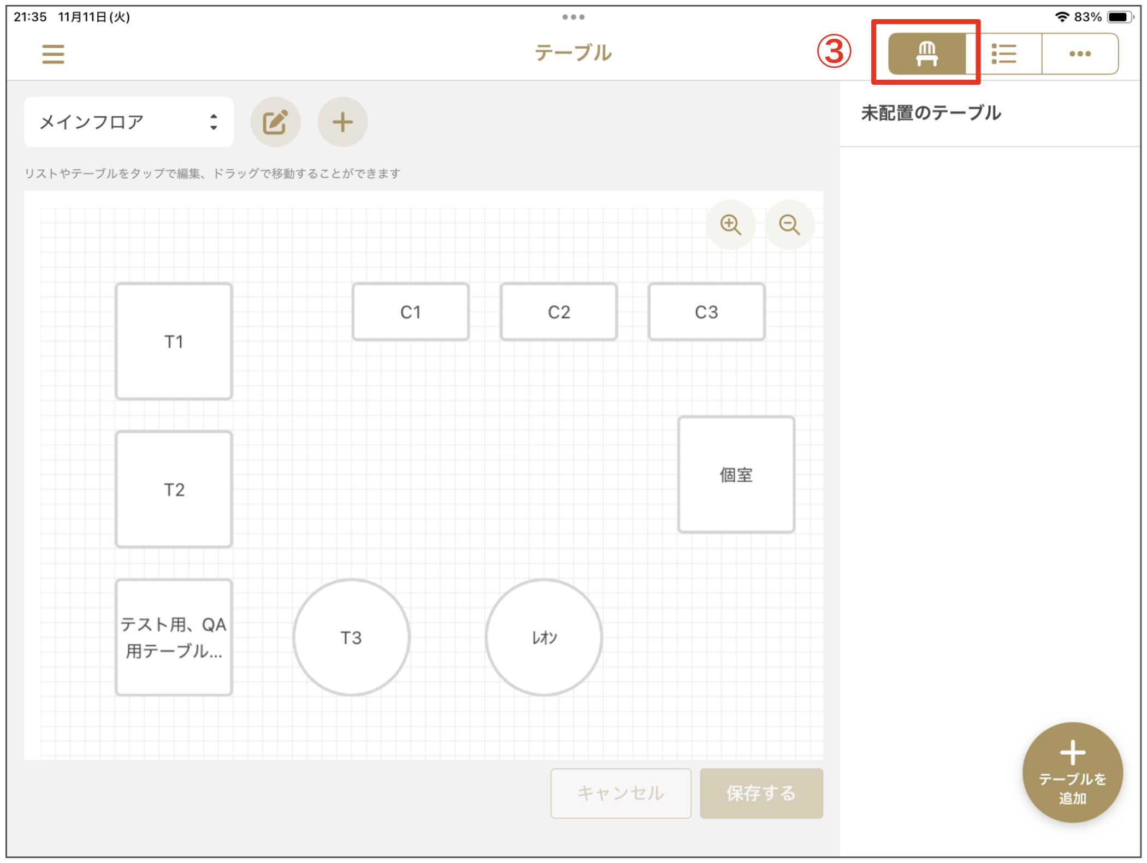Image resolution: width=1147 pixels, height=863 pixels.
Task: Select table T1 on the floor map
Action: click(x=173, y=341)
